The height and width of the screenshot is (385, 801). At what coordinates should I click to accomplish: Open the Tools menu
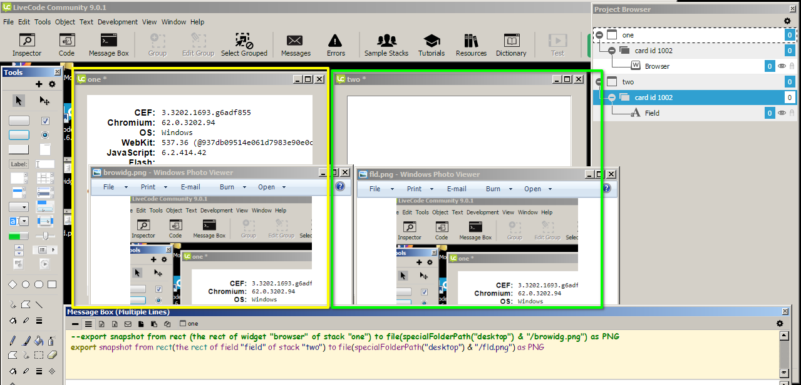point(43,22)
